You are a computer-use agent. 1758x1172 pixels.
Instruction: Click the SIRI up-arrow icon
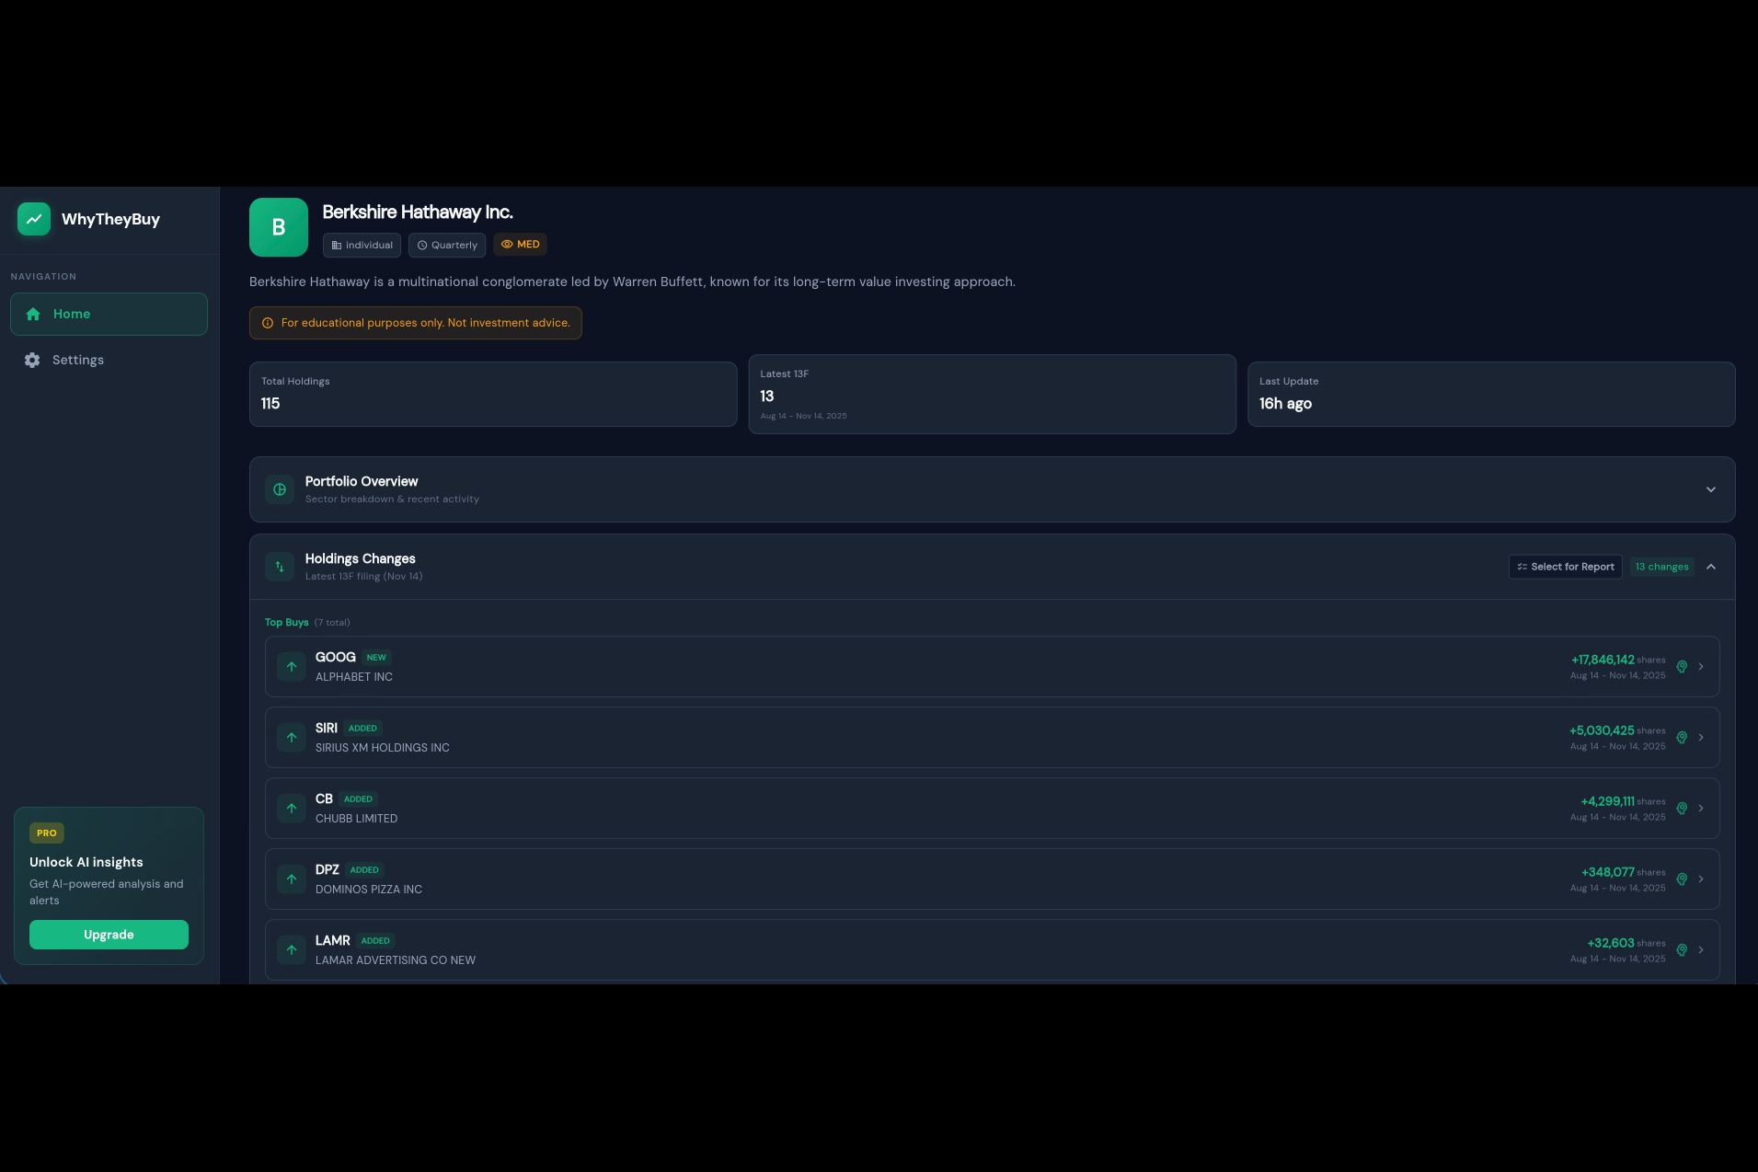(292, 738)
